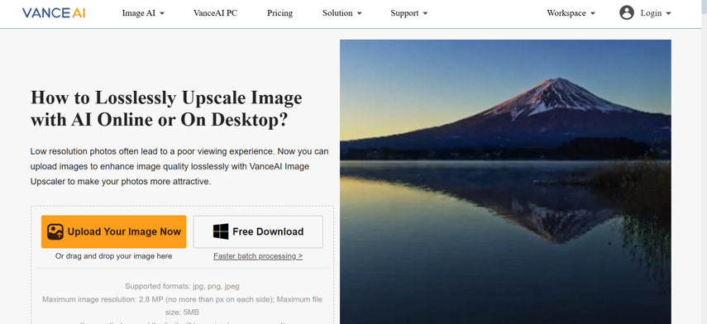Viewport: 707px width, 324px height.
Task: Click the user avatar icon beside Login
Action: [x=626, y=13]
